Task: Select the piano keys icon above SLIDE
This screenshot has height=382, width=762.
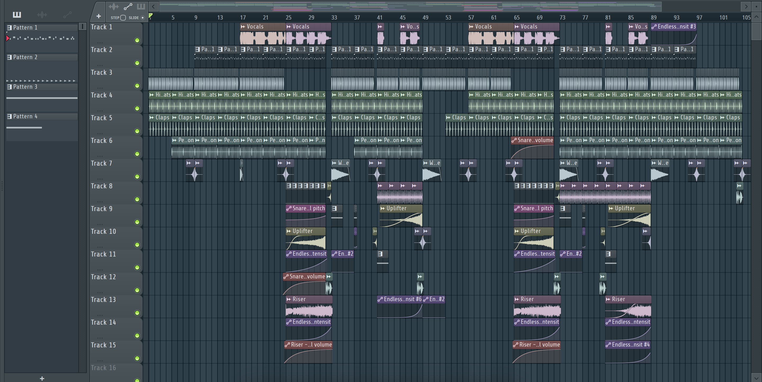Action: click(x=141, y=6)
